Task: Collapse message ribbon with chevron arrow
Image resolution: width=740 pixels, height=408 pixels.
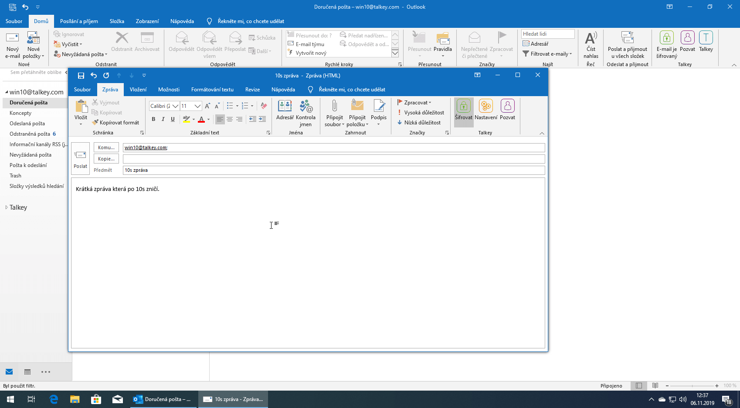Action: click(542, 133)
